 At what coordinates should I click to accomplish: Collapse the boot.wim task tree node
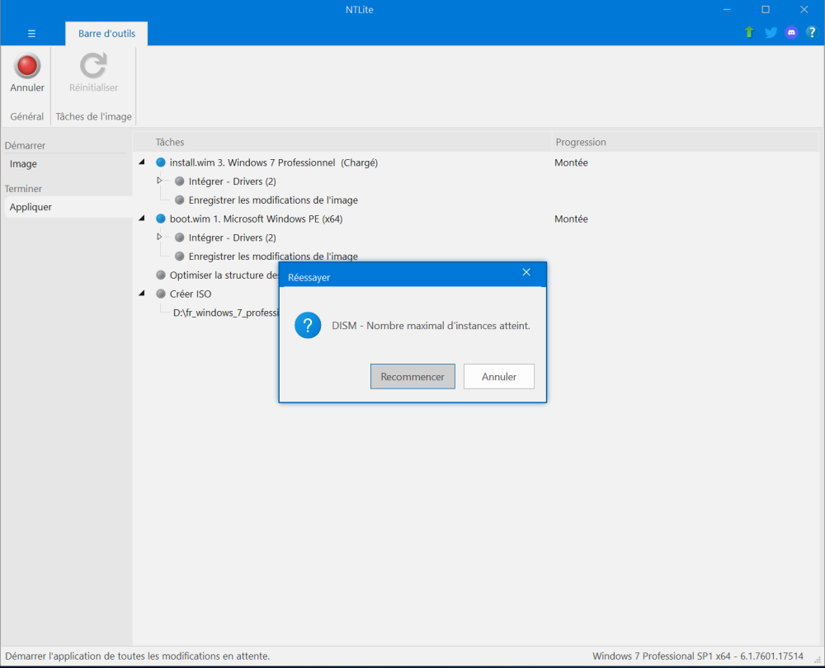(x=142, y=219)
